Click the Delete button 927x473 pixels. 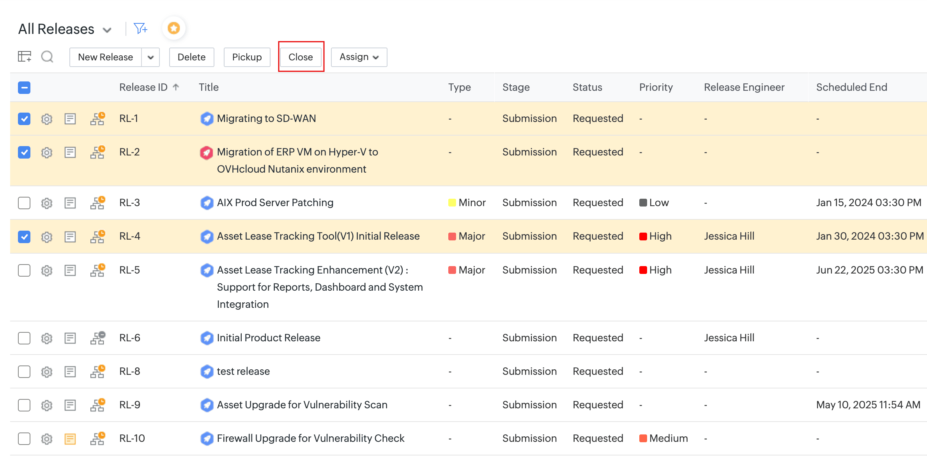click(x=191, y=57)
